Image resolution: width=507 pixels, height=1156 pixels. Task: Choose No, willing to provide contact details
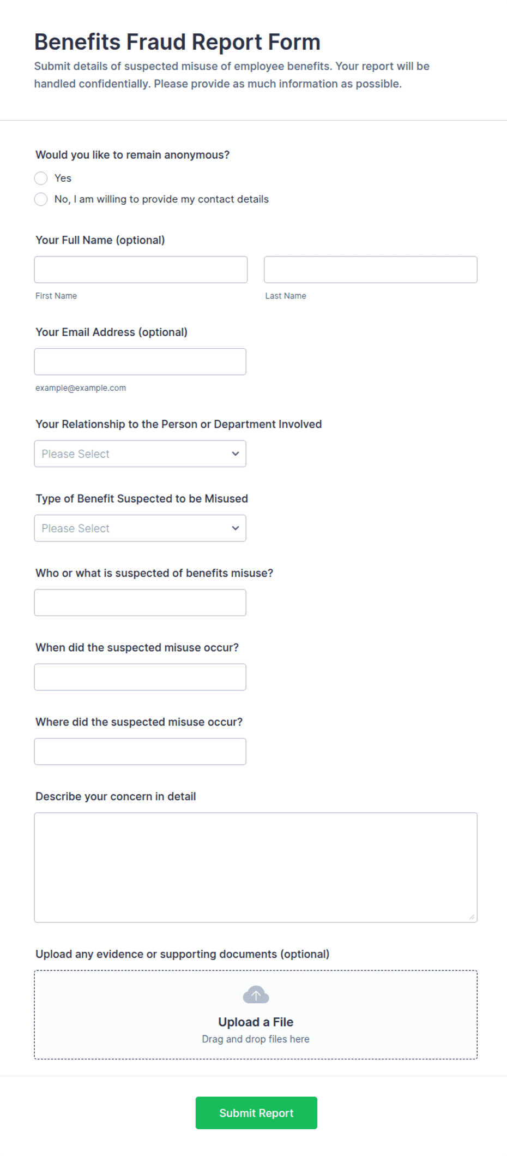(x=41, y=199)
